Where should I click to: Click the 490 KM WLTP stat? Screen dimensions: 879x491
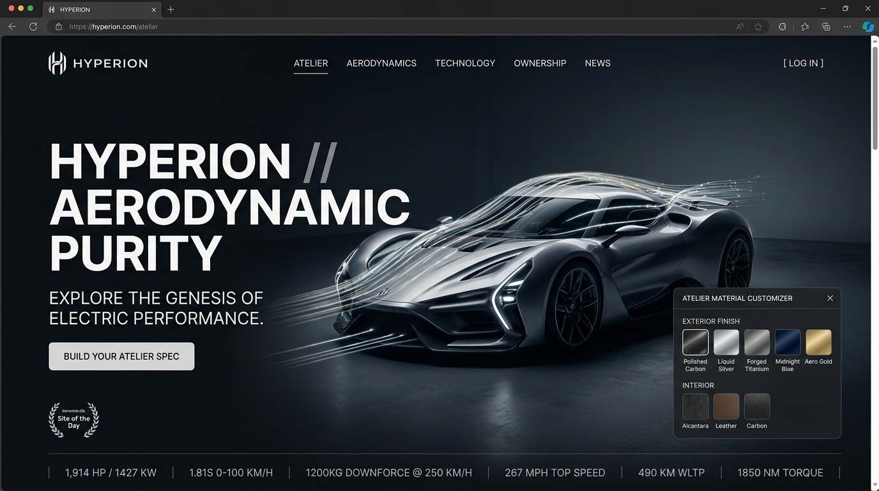tap(671, 473)
